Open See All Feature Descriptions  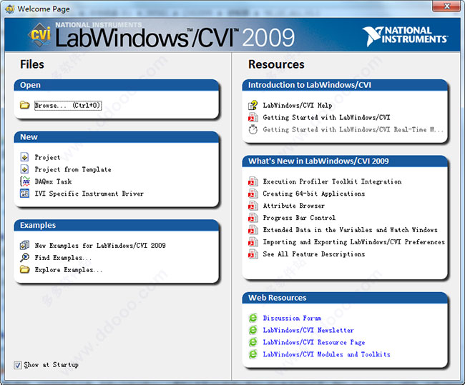coord(314,254)
